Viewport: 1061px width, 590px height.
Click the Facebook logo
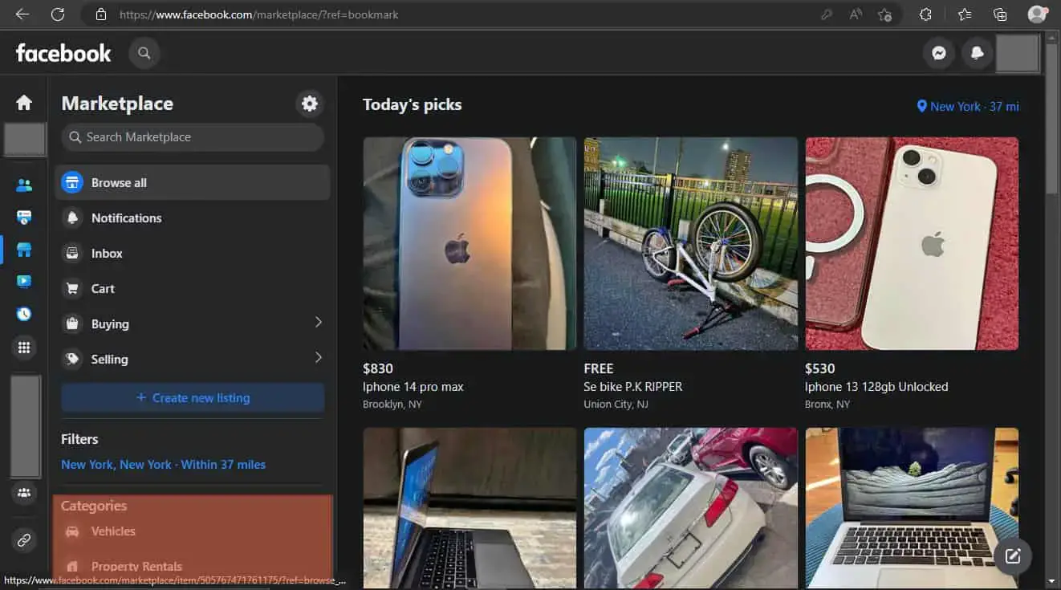(63, 53)
